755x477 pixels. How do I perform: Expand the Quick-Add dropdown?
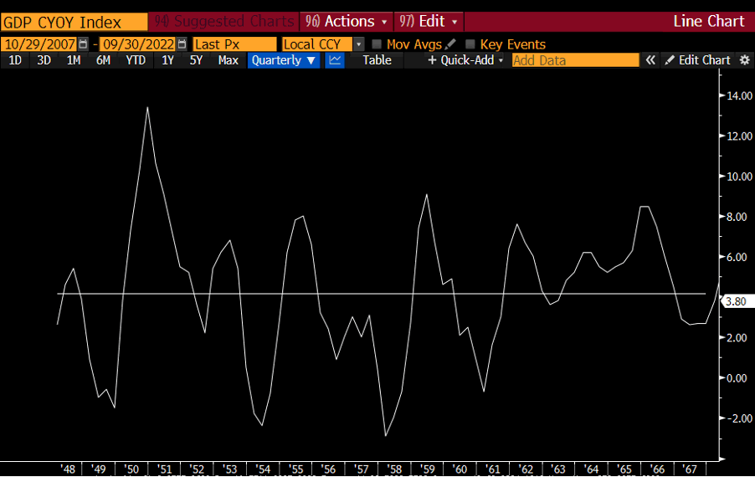coord(465,60)
